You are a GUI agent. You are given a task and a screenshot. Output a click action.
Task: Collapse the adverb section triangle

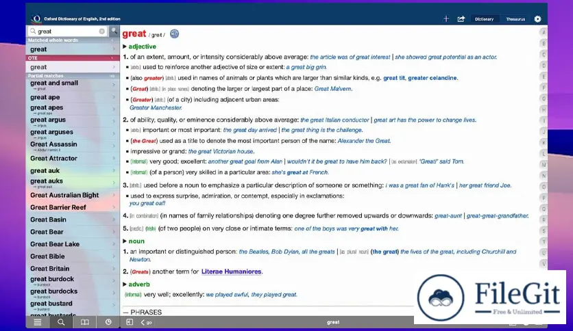pos(125,284)
